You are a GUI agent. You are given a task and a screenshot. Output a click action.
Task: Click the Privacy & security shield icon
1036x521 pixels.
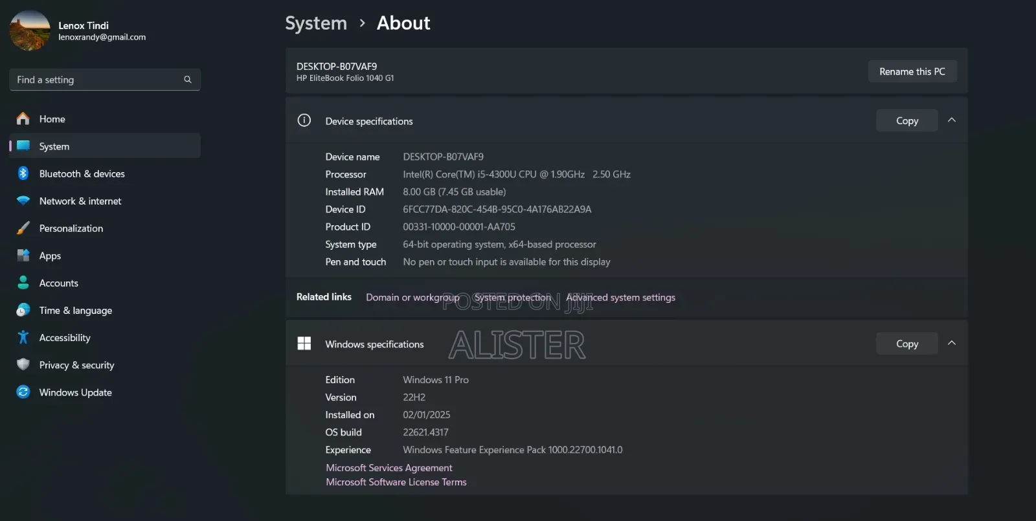pos(23,364)
